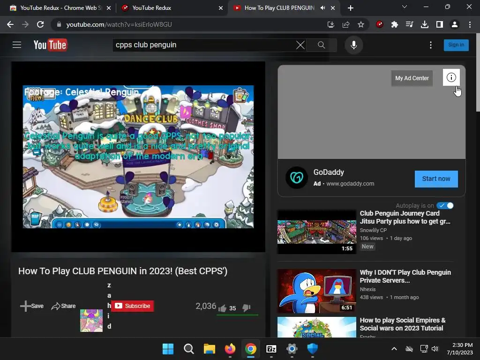The image size is (480, 360).
Task: Save the video to a playlist
Action: (x=32, y=306)
